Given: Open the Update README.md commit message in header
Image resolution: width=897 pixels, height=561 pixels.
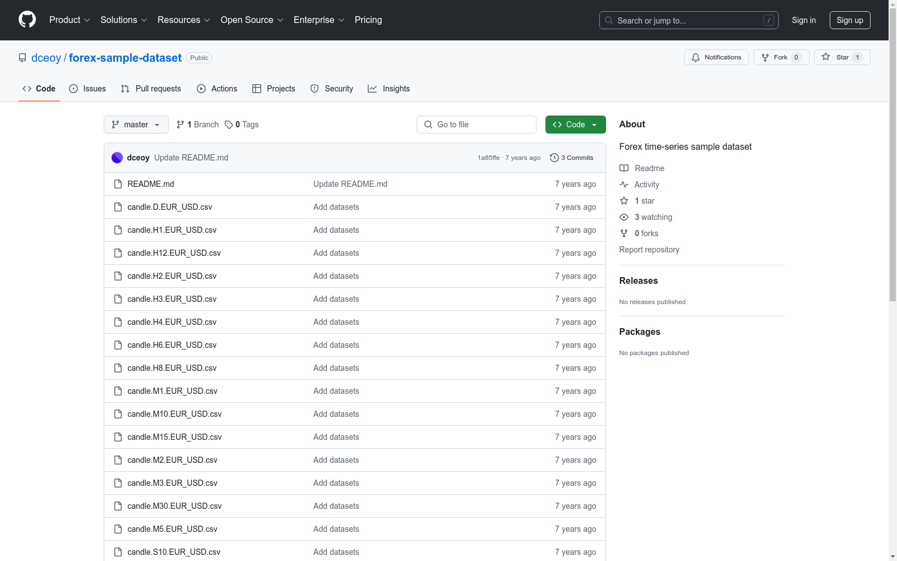Looking at the screenshot, I should point(191,158).
